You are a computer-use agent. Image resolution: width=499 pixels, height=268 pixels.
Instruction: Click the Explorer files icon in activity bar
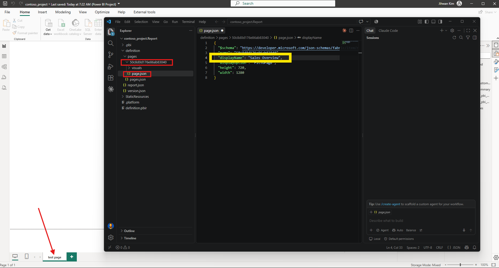click(x=111, y=32)
